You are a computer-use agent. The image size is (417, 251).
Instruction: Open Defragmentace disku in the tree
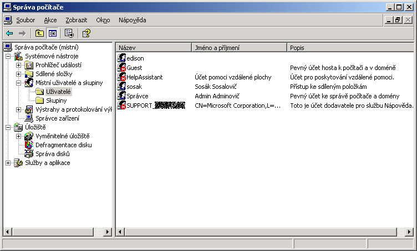click(63, 145)
